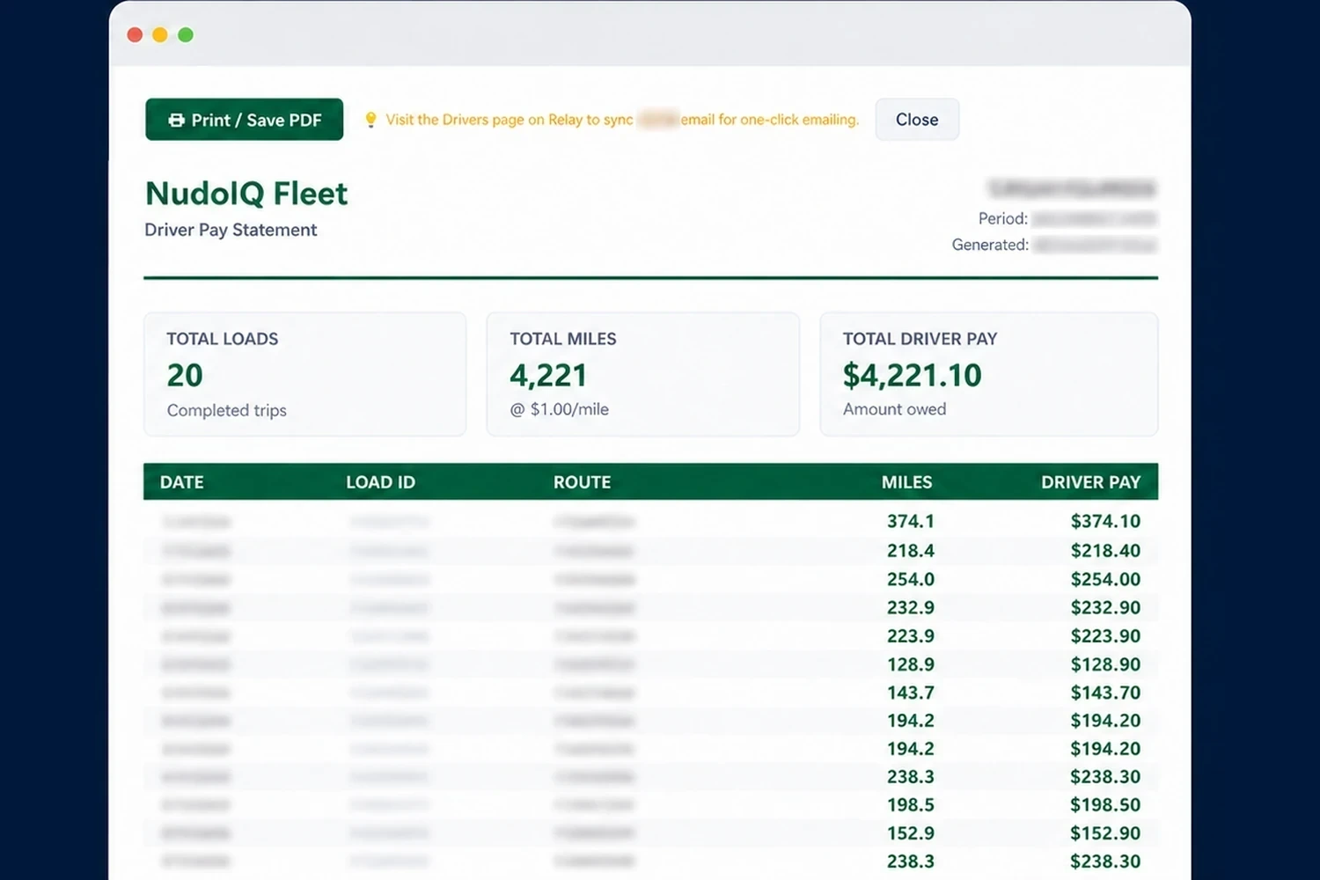The height and width of the screenshot is (880, 1320).
Task: Click the ROUTE column header
Action: click(582, 482)
